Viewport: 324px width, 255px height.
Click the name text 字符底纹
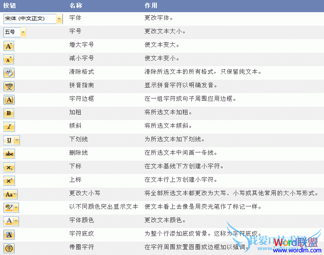click(x=82, y=233)
